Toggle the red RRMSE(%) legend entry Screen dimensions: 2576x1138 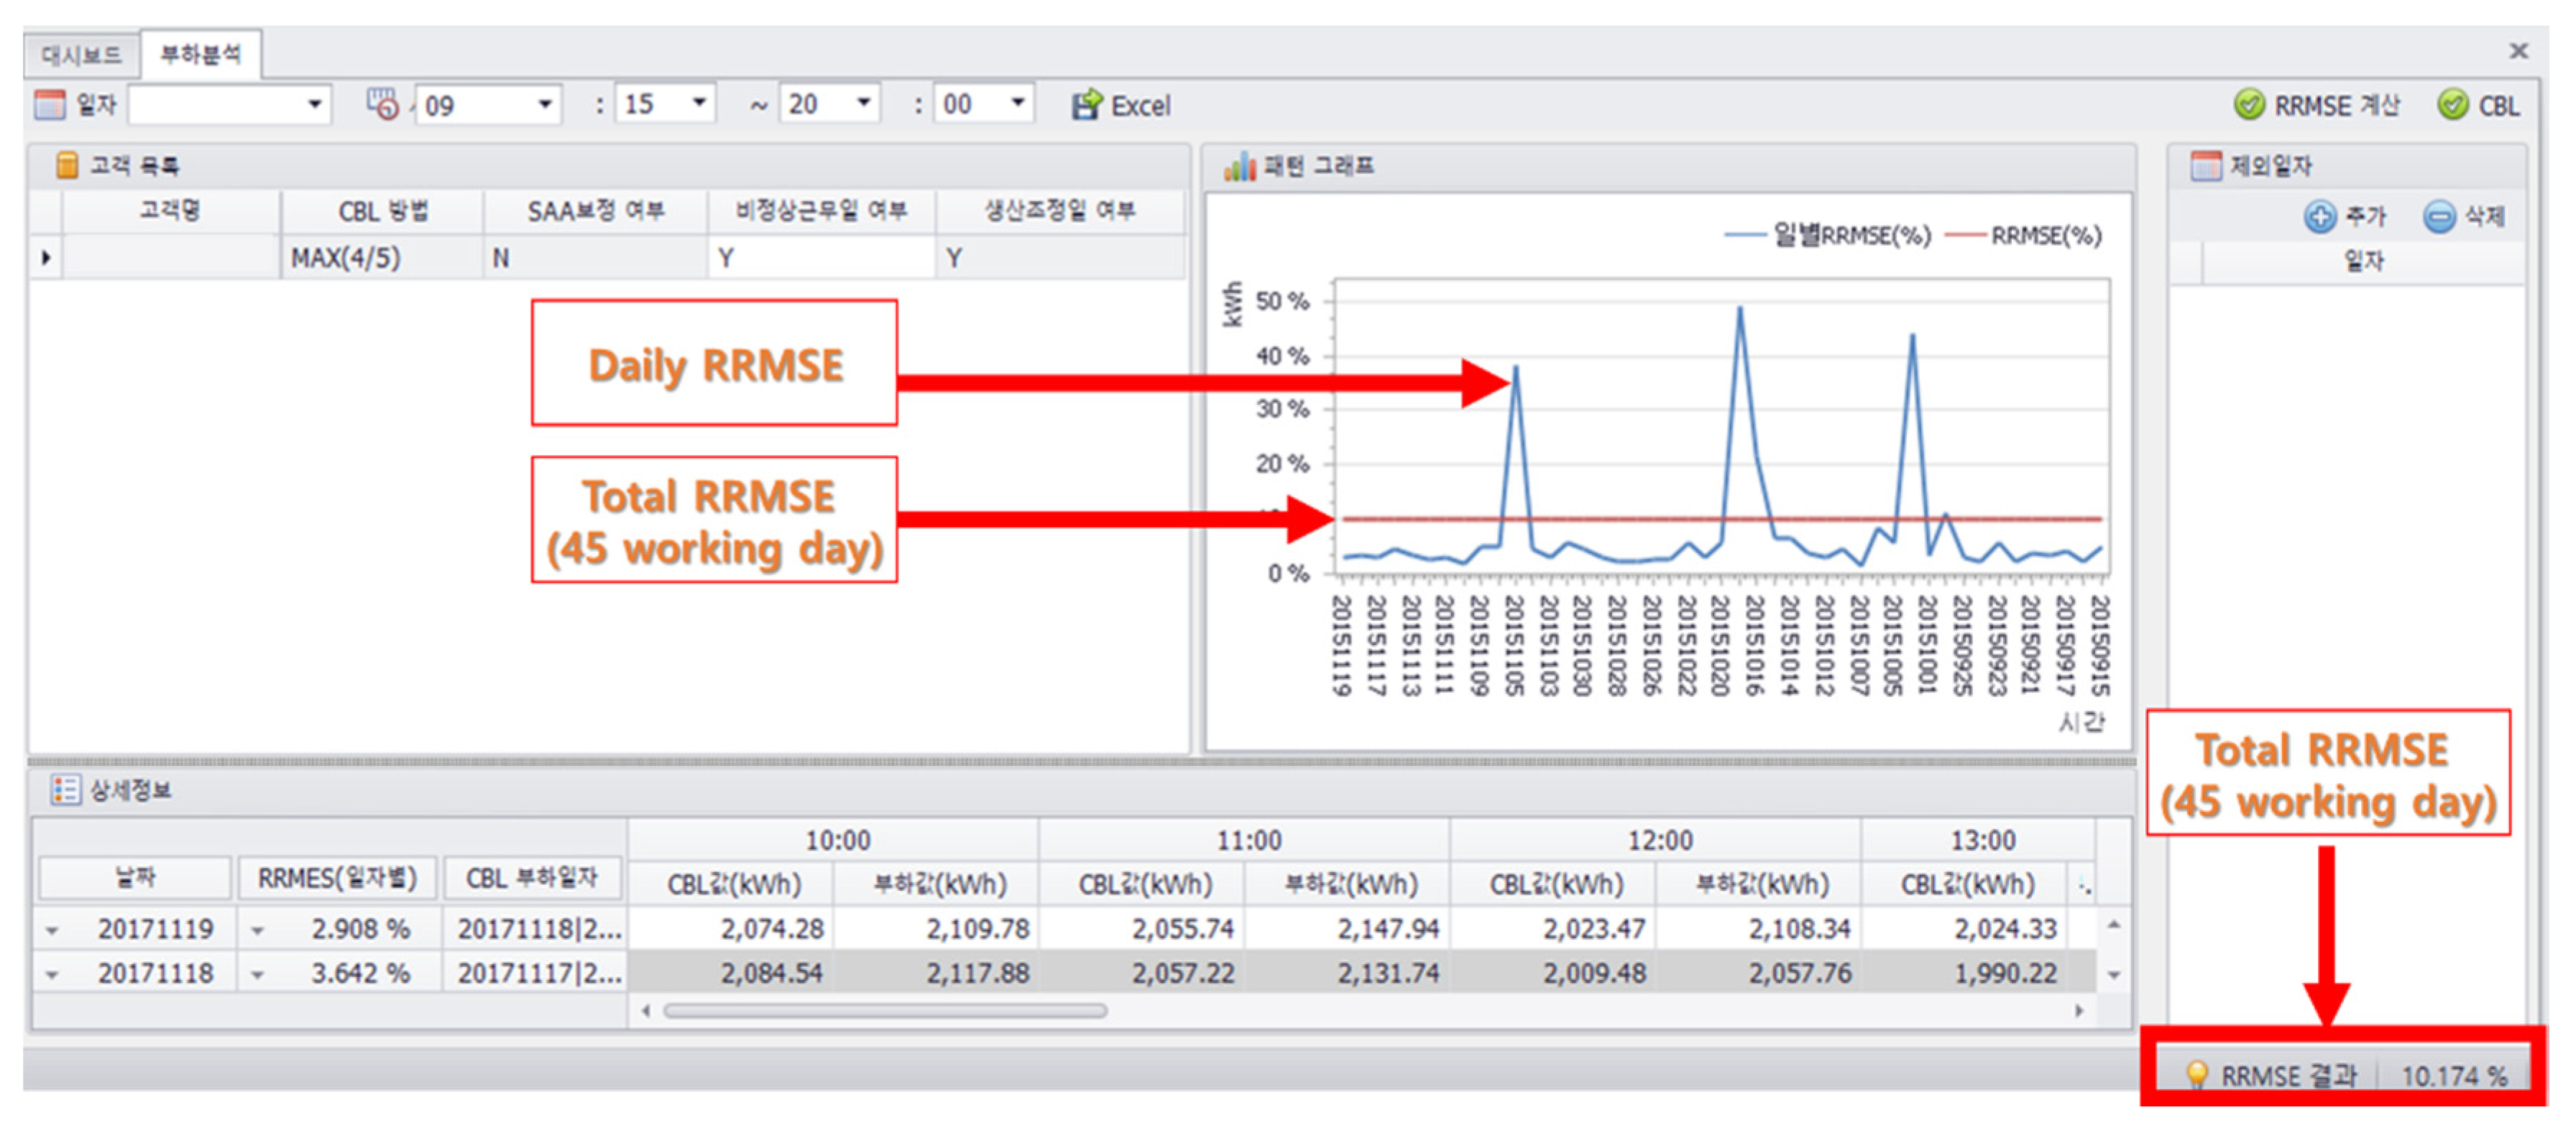2023,236
